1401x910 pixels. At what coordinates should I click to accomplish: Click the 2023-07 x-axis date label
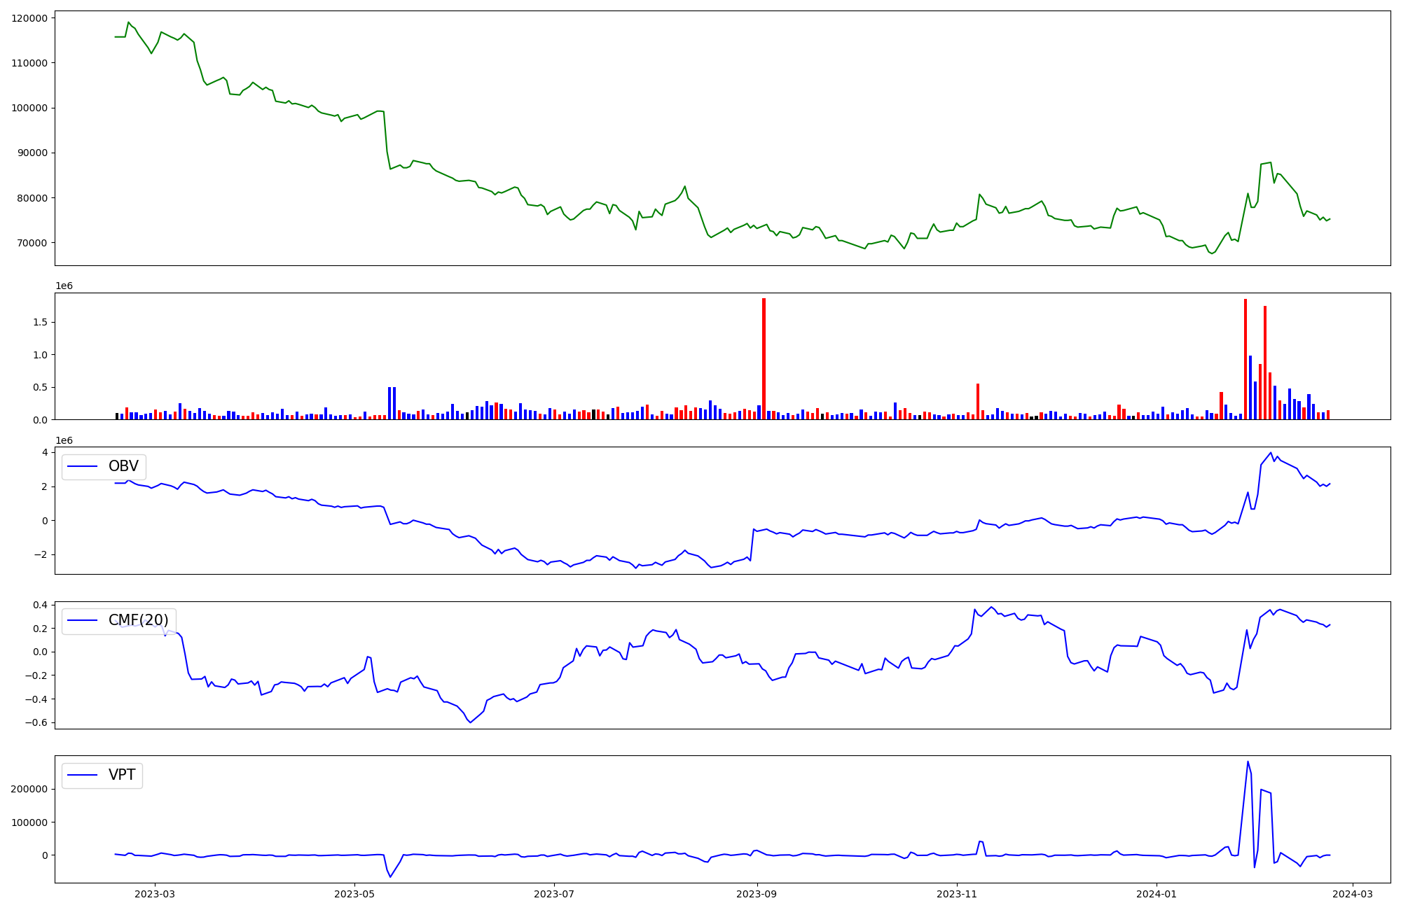(554, 893)
